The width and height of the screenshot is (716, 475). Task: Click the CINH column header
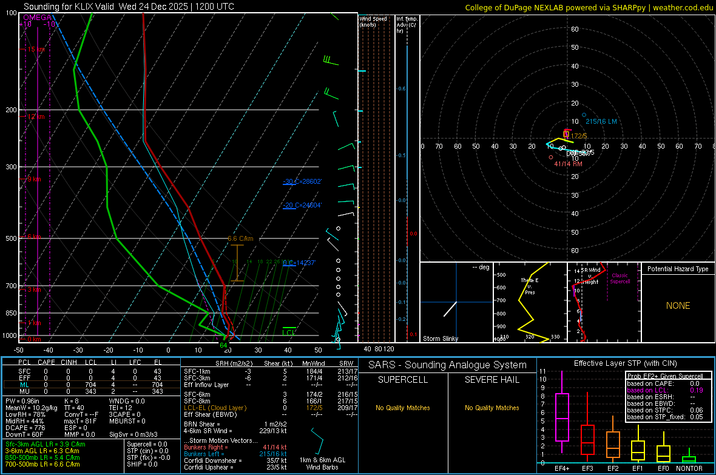click(69, 362)
